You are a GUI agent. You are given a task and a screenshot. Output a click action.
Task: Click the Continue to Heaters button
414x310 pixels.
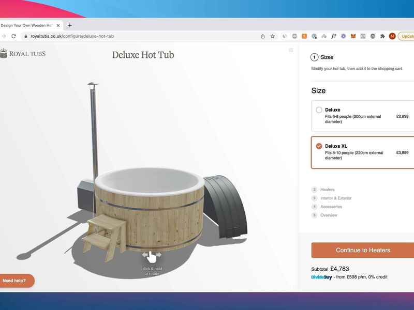(x=363, y=250)
